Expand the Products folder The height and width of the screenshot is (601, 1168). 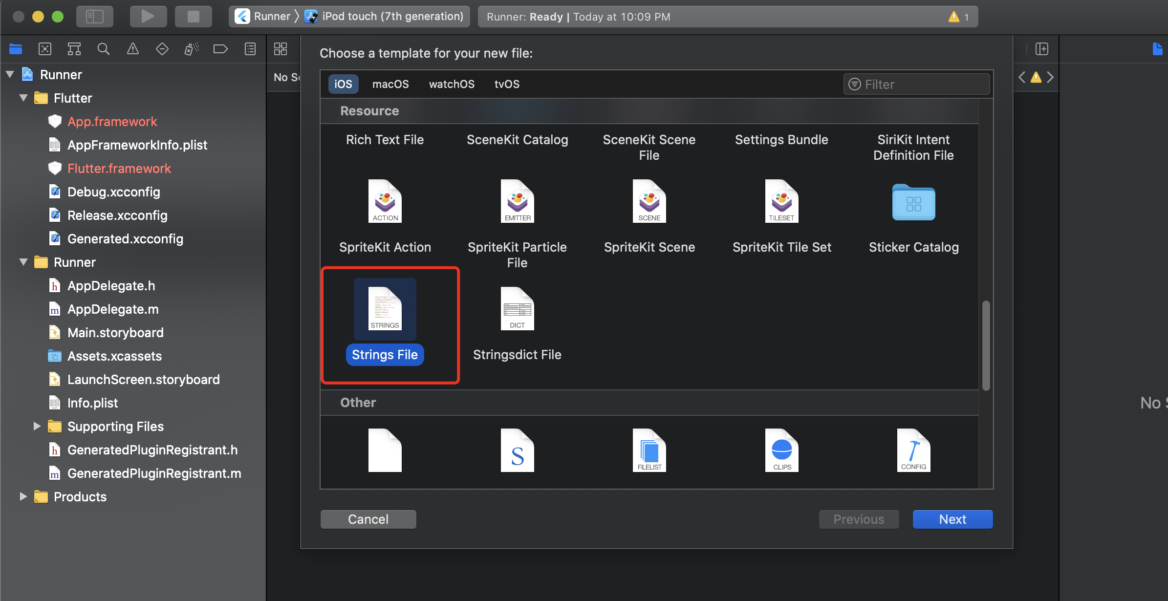(x=23, y=496)
